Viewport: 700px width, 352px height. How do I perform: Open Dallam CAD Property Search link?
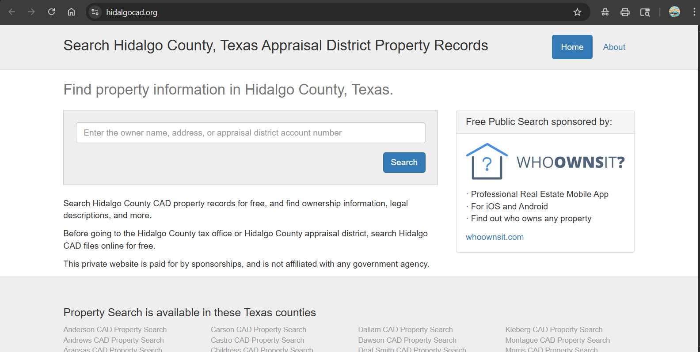(x=405, y=329)
